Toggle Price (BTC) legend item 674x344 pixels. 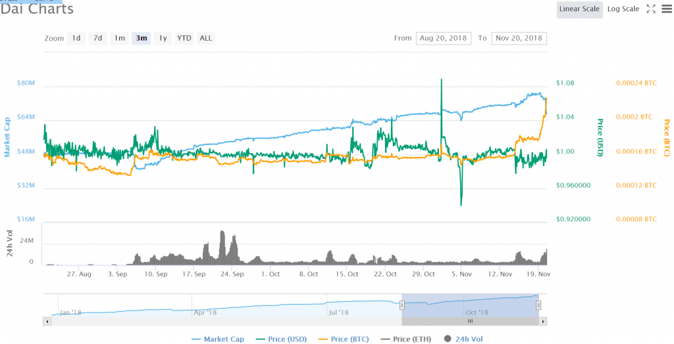click(x=344, y=339)
